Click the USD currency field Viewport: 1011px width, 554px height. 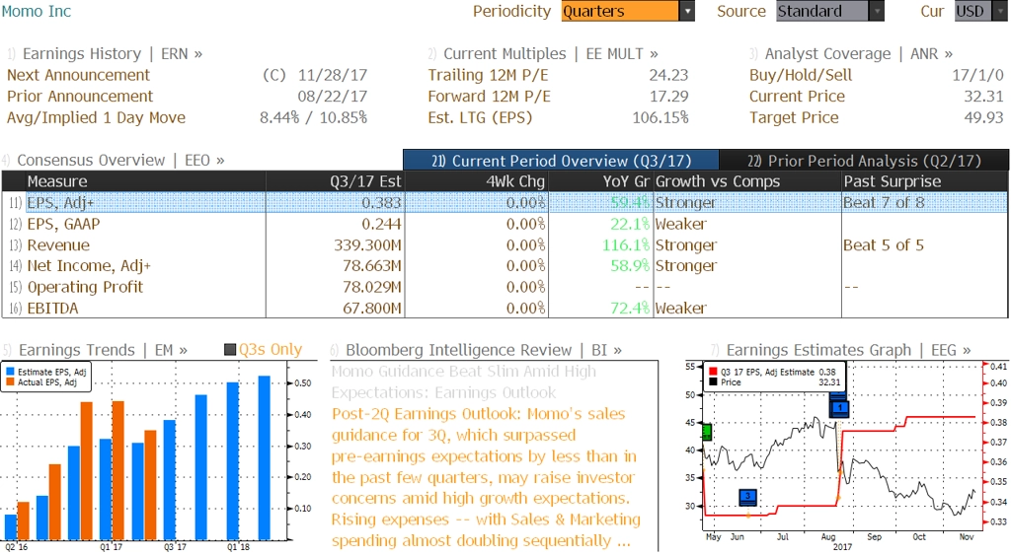[x=974, y=11]
